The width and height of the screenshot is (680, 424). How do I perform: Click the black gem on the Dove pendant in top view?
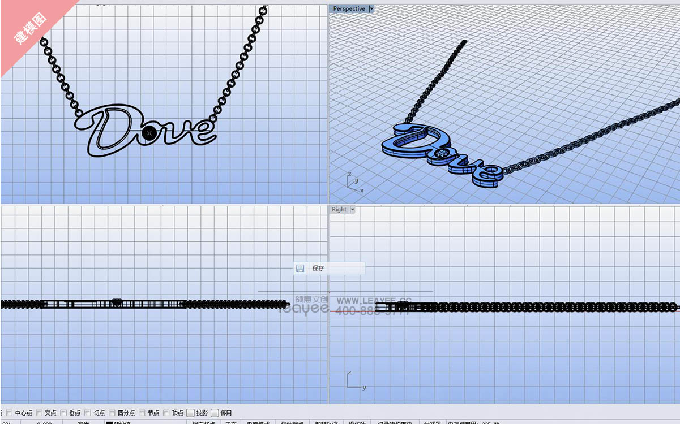[x=149, y=133]
